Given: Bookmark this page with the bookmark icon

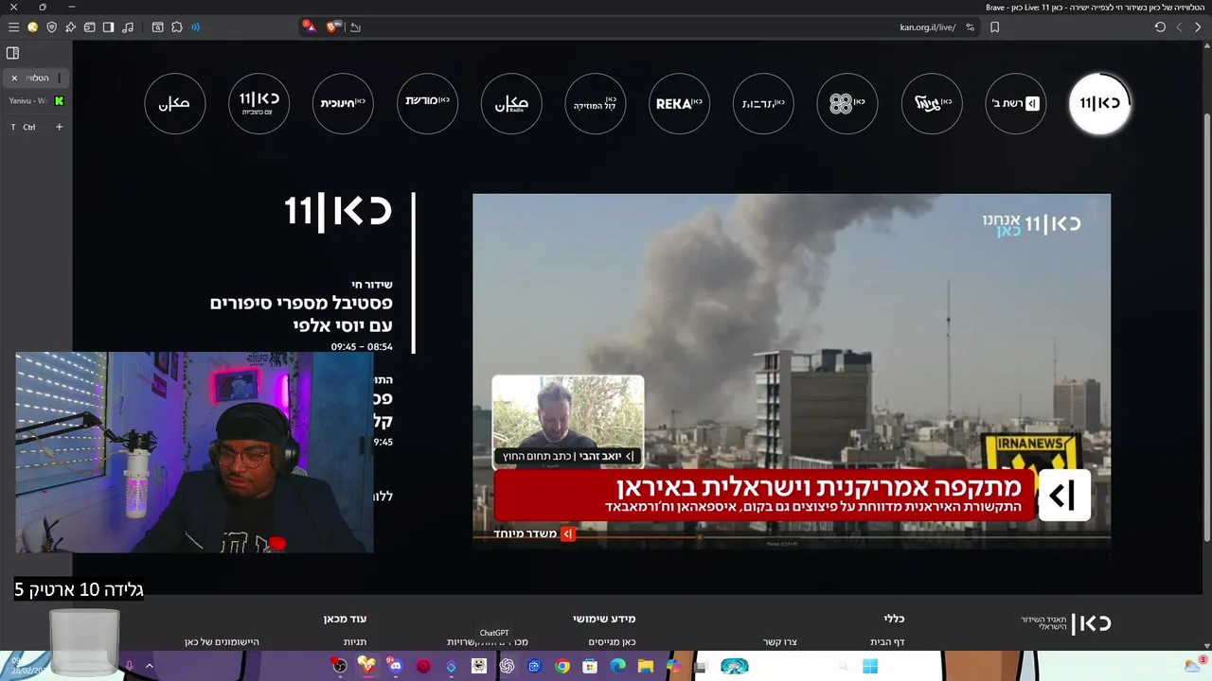Looking at the screenshot, I should [x=994, y=27].
